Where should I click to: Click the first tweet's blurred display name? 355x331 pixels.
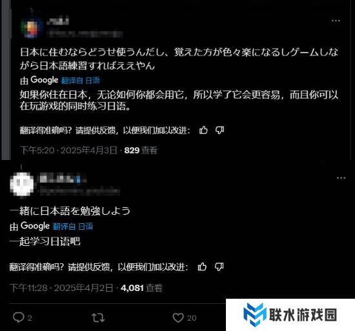(x=57, y=21)
